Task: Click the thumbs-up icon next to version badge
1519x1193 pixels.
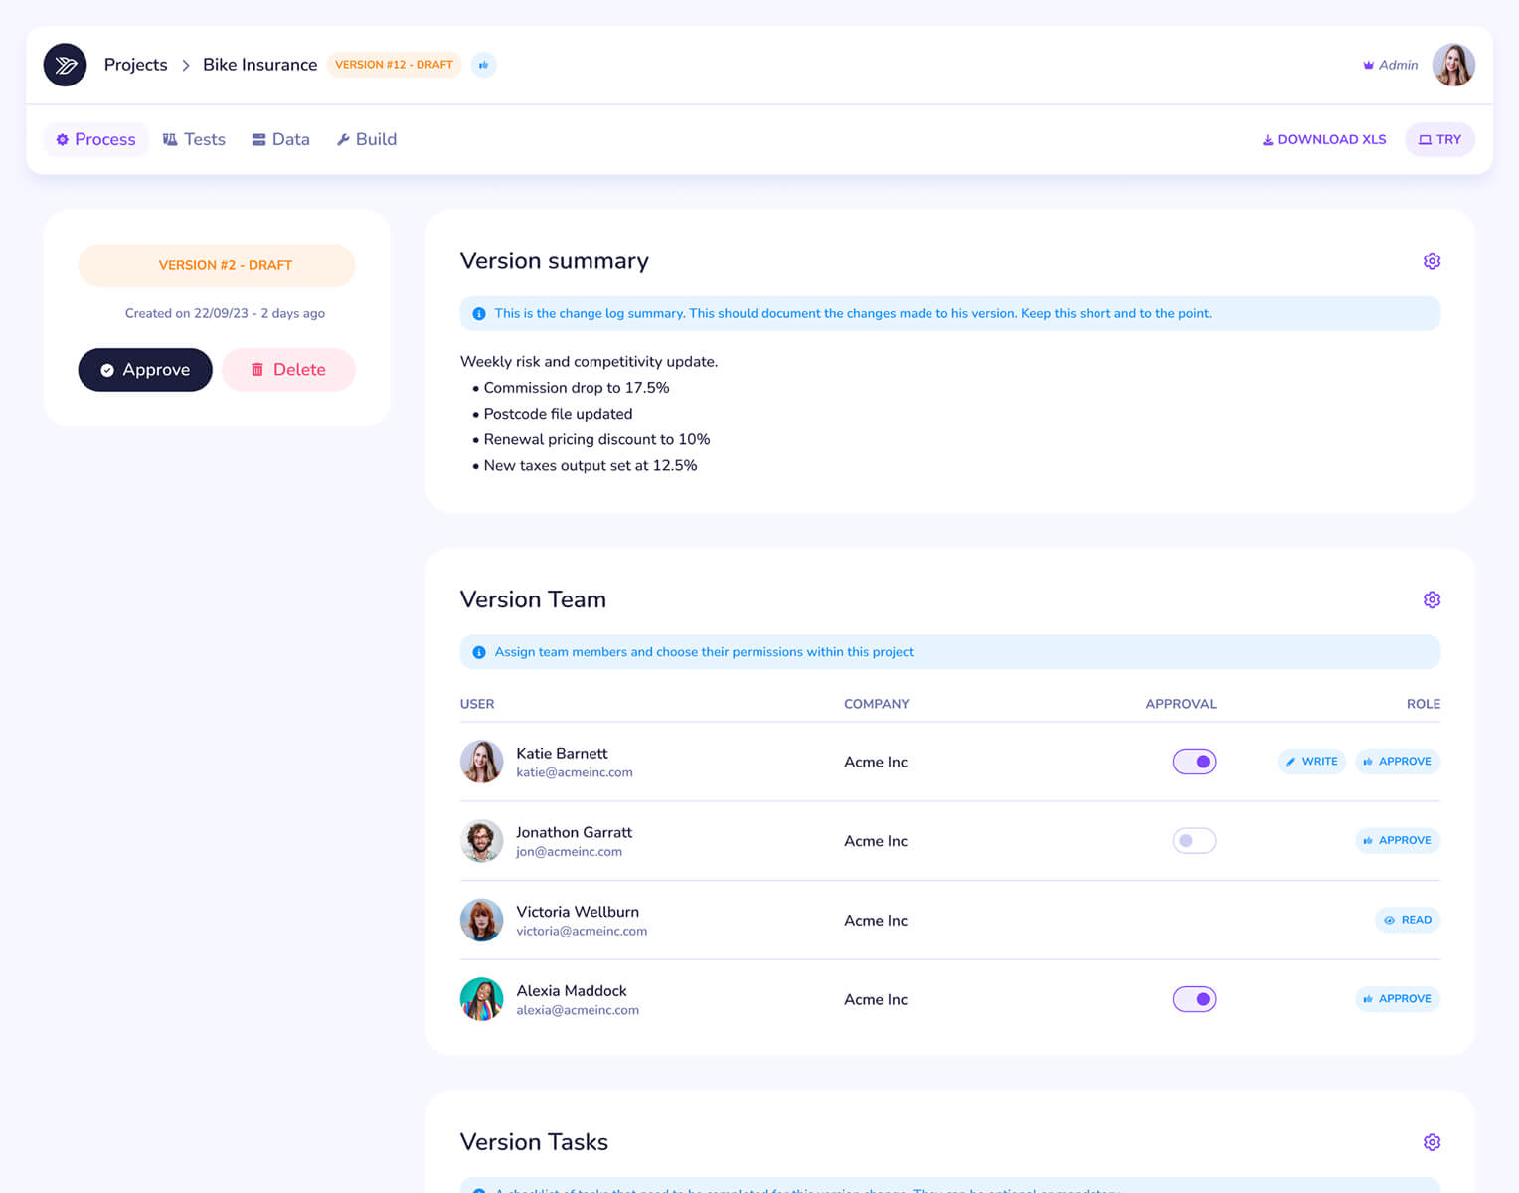Action: (483, 65)
